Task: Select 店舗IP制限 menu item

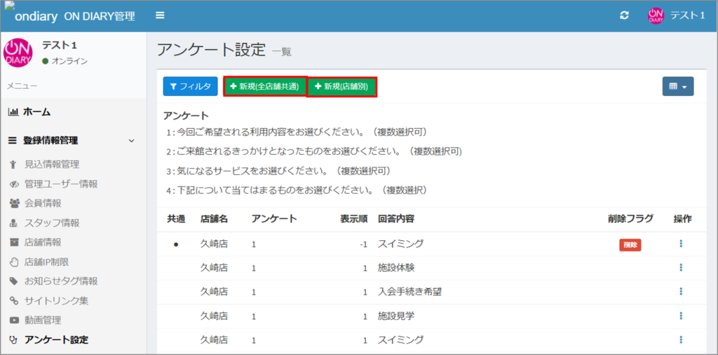Action: [x=46, y=262]
